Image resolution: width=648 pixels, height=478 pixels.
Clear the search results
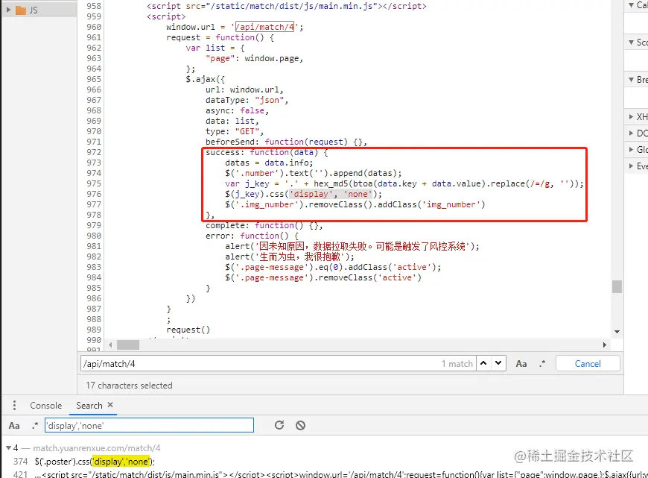click(x=300, y=425)
